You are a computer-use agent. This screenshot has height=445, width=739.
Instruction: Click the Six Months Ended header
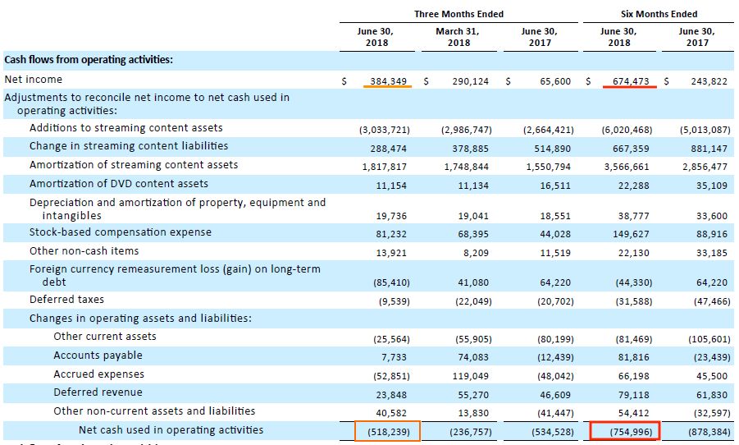point(659,14)
